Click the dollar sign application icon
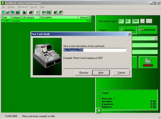161x119 pixels. [x=3, y=3]
